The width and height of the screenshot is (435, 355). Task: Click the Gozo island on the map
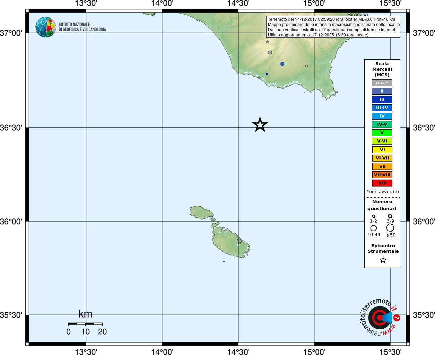click(x=201, y=212)
